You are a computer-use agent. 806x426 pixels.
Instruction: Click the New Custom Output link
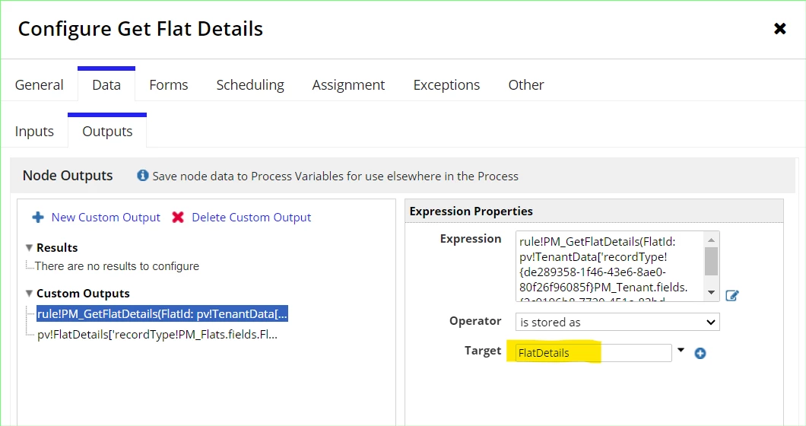(x=106, y=217)
